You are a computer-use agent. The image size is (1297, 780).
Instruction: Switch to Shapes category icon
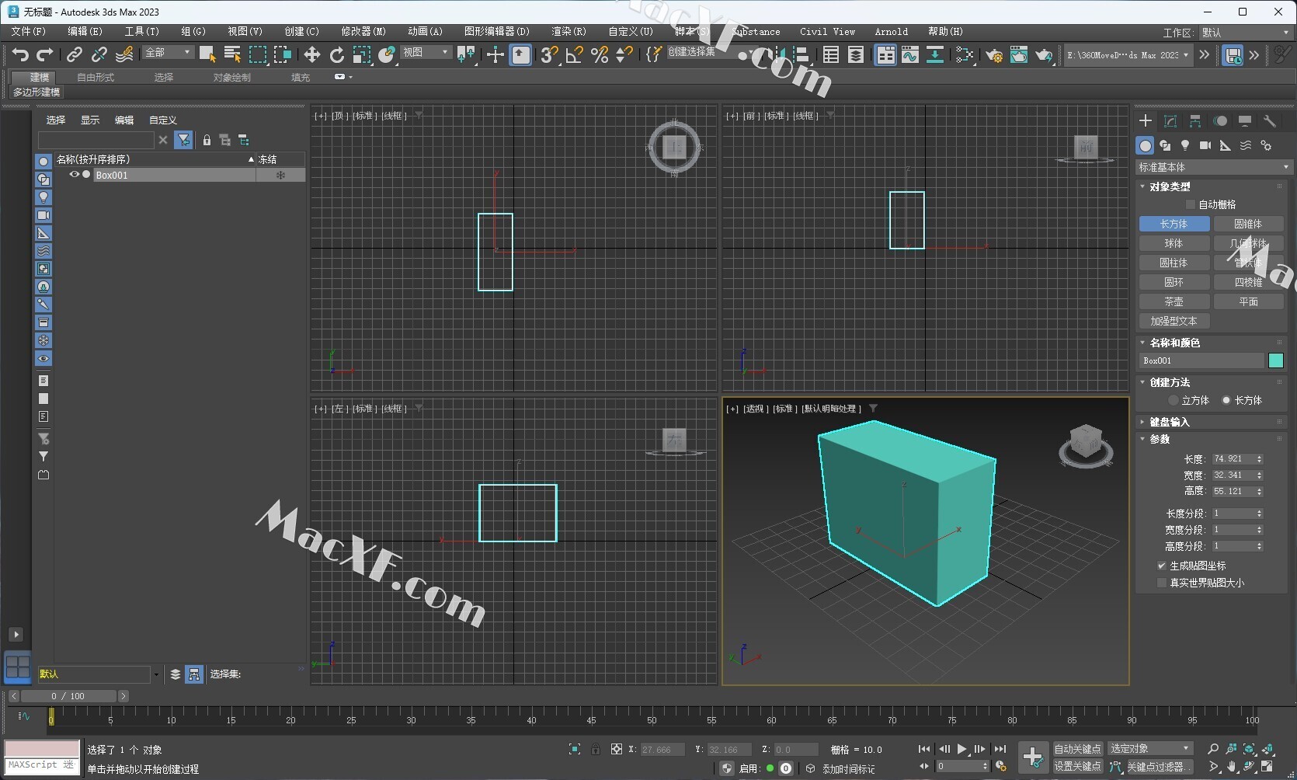[x=1165, y=145]
